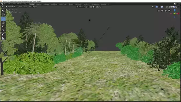Viewport: 181px width, 102px height.
Task: Click the red X axis gizmo handle
Action: pos(179,13)
